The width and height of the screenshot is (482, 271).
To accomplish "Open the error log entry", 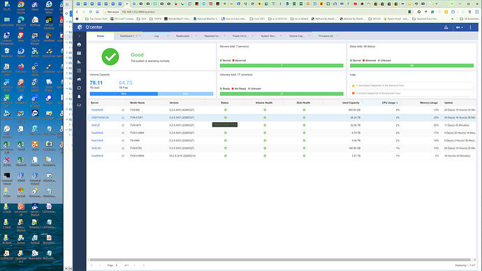I will coord(412,93).
